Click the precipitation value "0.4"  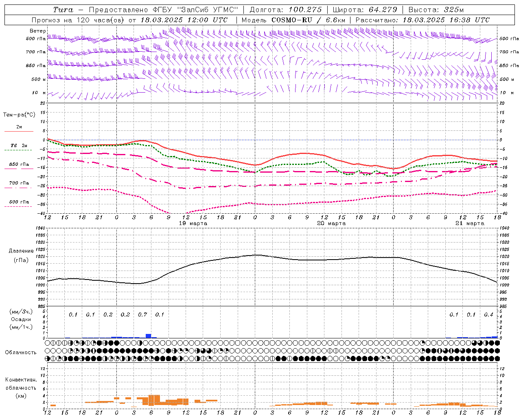click(x=488, y=314)
